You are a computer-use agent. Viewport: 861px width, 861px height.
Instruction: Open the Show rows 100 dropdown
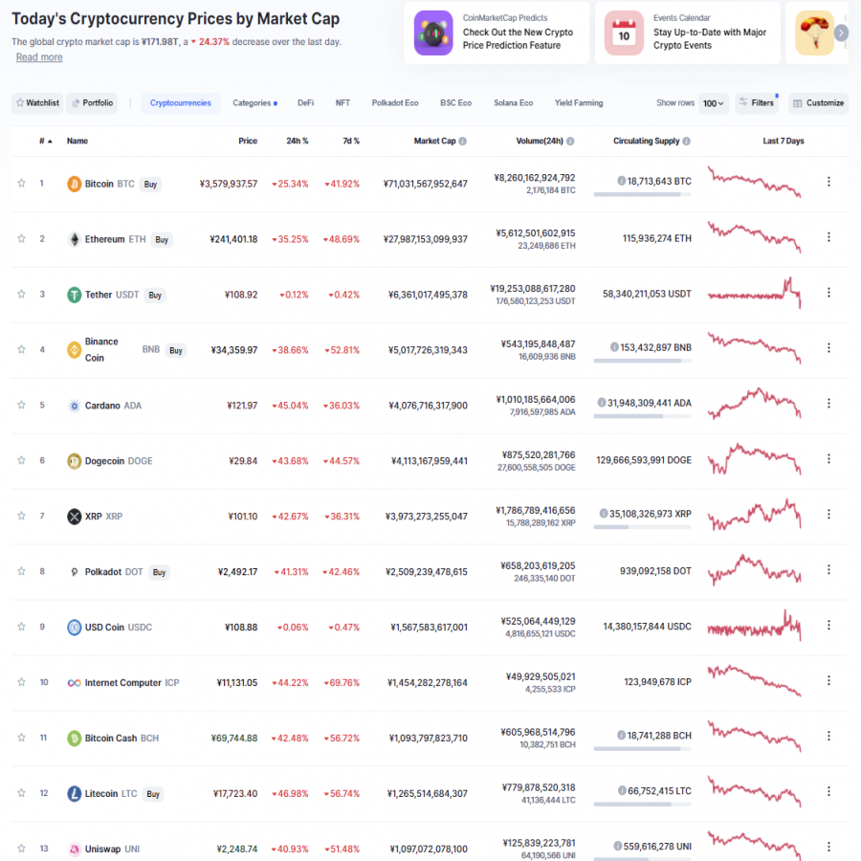pos(714,103)
